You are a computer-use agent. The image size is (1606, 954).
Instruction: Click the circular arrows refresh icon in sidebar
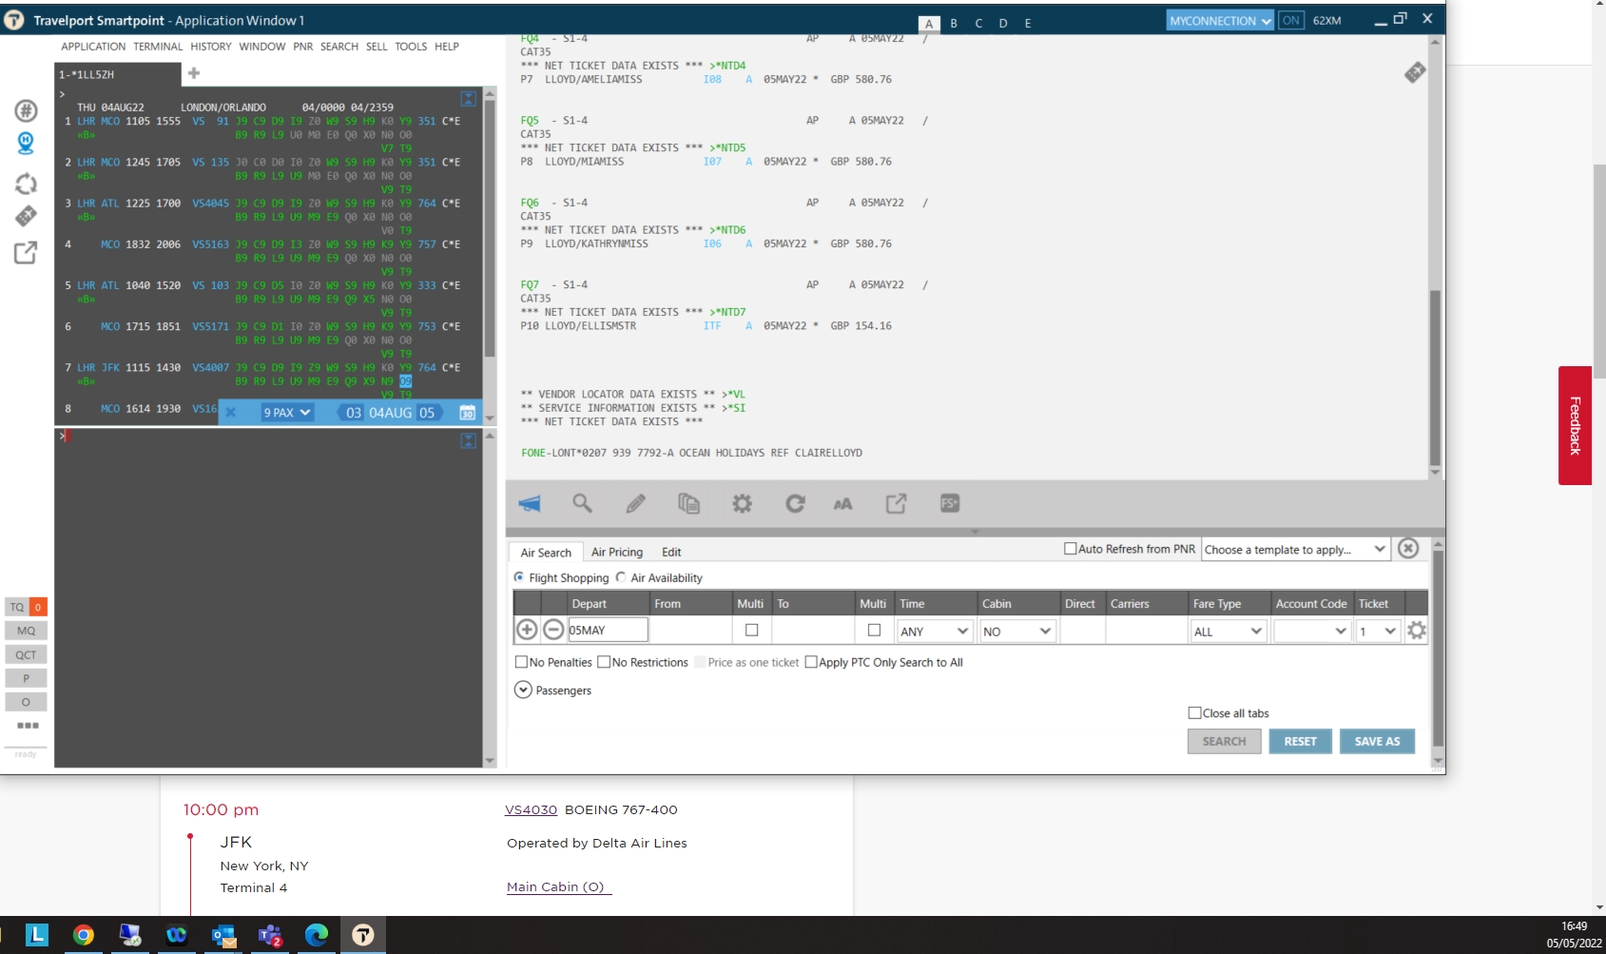pyautogui.click(x=26, y=184)
